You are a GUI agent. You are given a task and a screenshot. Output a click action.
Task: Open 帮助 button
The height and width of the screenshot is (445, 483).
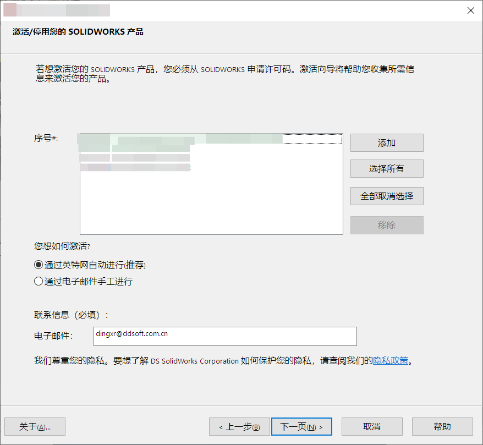(442, 426)
